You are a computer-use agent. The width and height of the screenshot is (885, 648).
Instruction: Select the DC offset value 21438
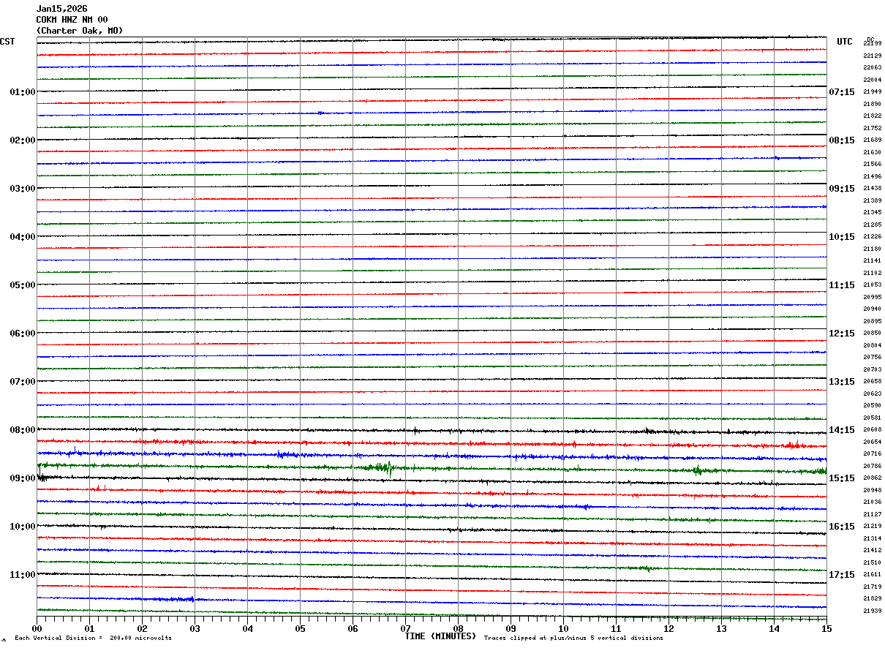click(x=873, y=188)
